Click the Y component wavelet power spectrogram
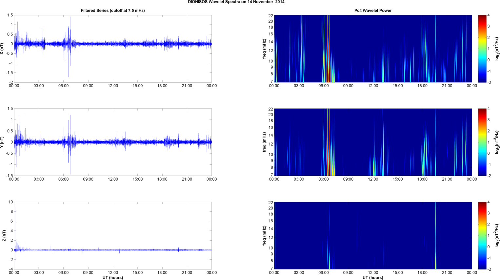This screenshot has height=280, width=500. [x=373, y=142]
